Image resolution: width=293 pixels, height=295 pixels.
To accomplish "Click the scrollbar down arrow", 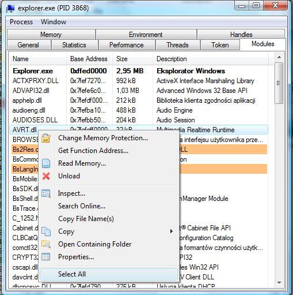I will (x=279, y=283).
